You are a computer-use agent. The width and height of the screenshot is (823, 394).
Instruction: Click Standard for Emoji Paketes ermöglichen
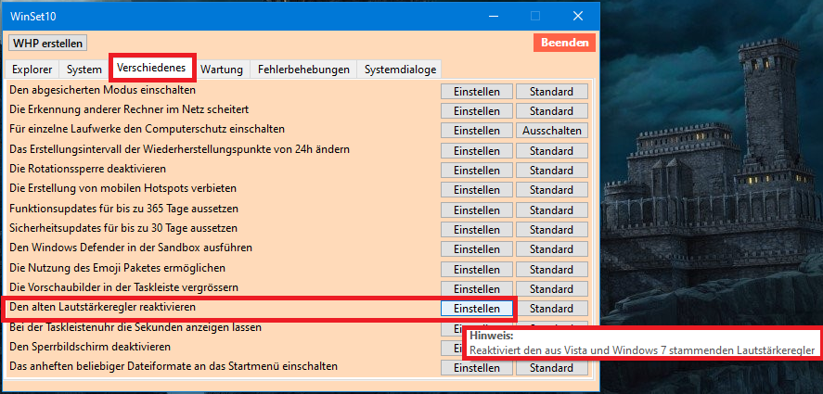tap(552, 269)
